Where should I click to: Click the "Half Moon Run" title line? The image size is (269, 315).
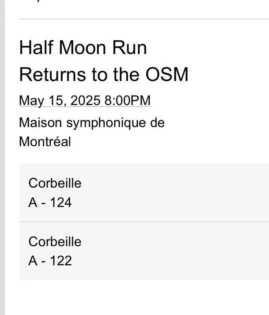(83, 47)
